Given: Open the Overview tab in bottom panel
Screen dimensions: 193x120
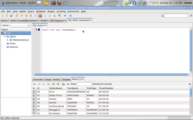Looking at the screenshot, I should click(38, 79).
